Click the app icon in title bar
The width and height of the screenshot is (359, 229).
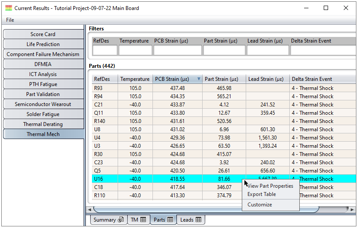[8, 8]
